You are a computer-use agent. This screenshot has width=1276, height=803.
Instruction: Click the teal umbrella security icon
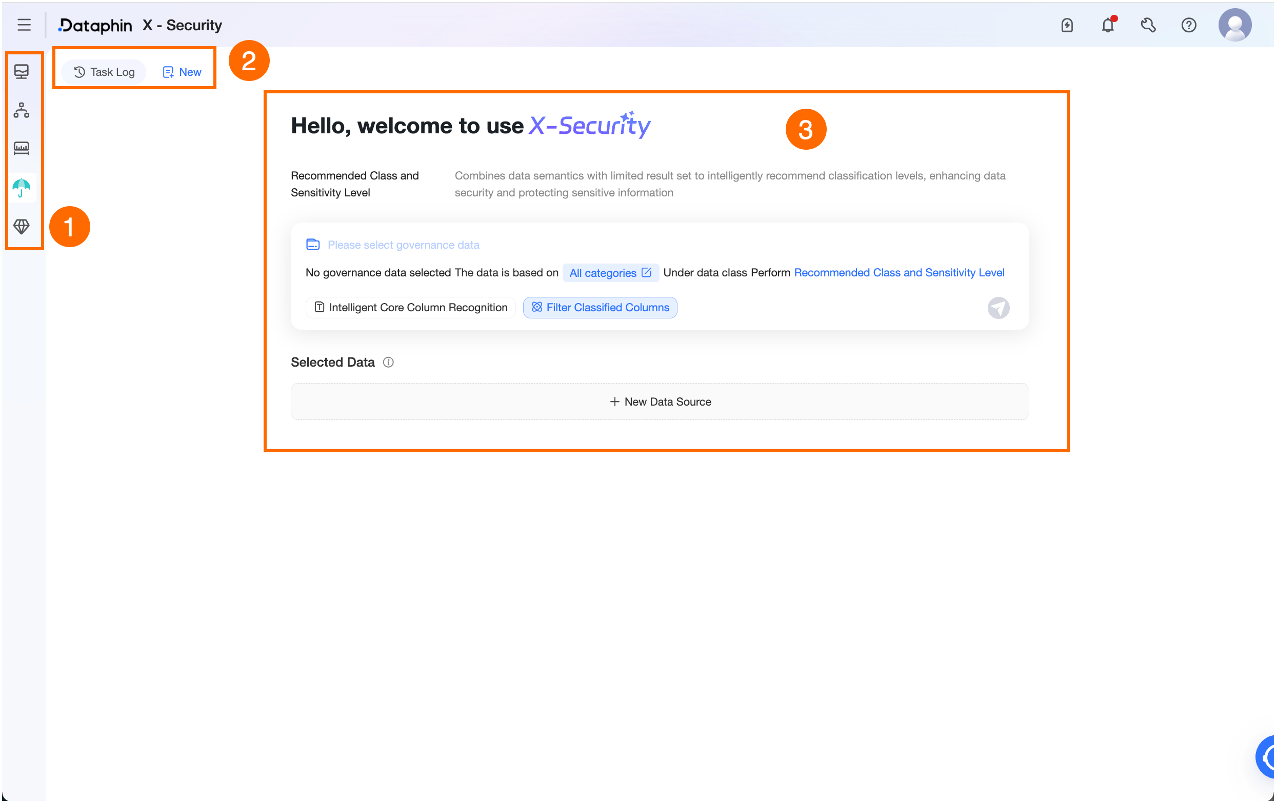[21, 188]
